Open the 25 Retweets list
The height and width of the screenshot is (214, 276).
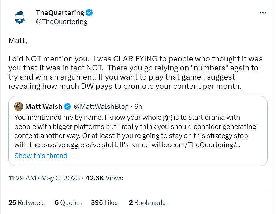point(27,202)
